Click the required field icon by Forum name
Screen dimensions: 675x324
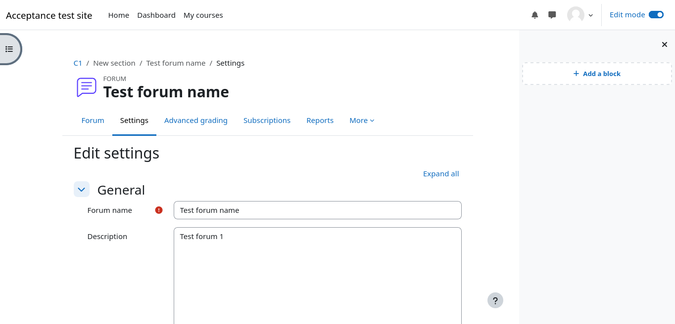click(x=159, y=210)
